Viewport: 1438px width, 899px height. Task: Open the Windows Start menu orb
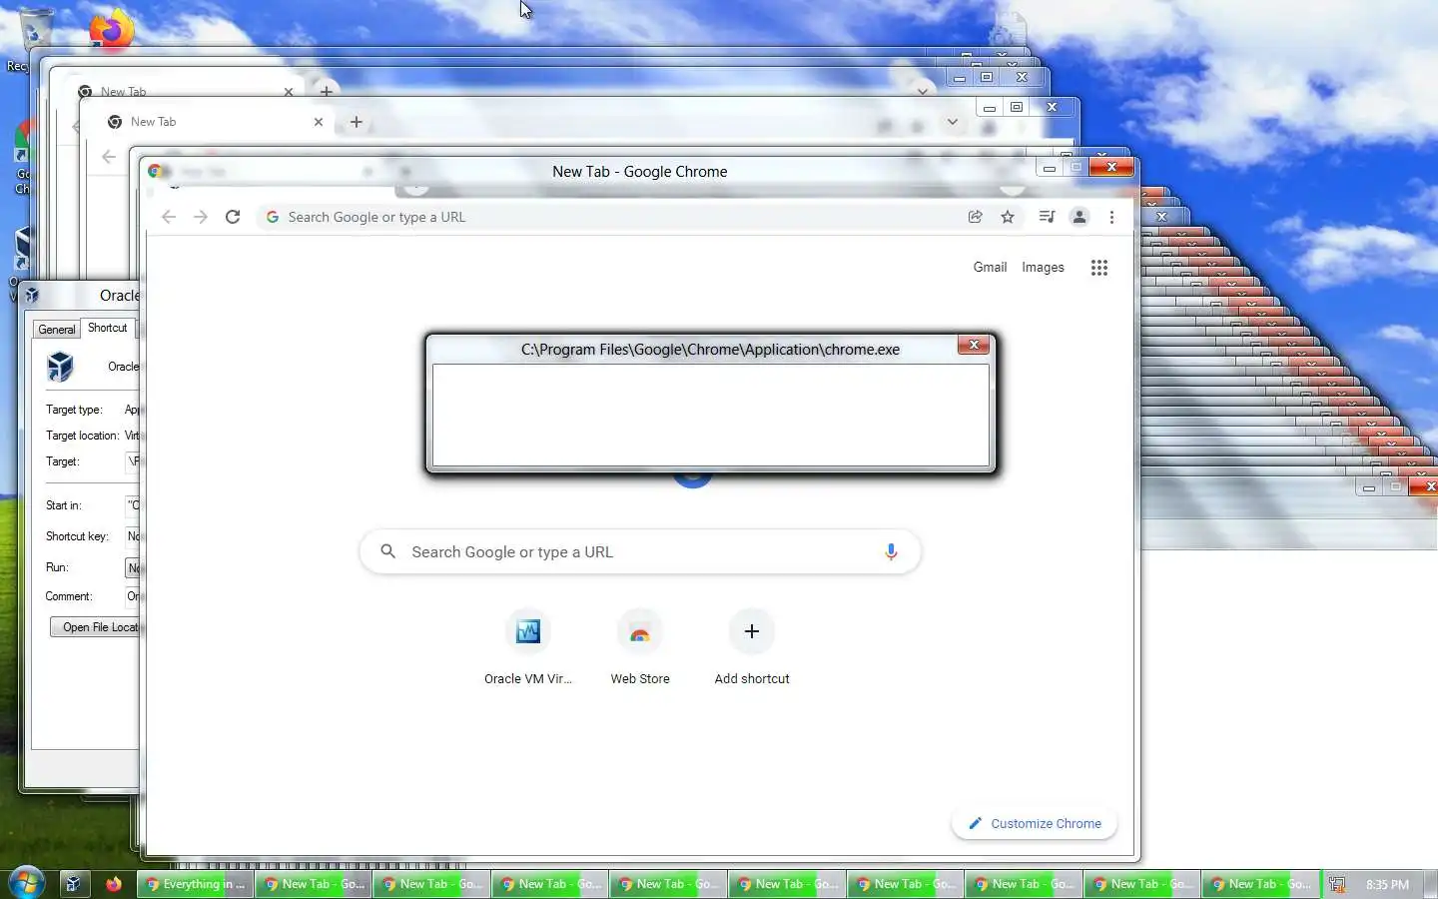click(x=26, y=883)
